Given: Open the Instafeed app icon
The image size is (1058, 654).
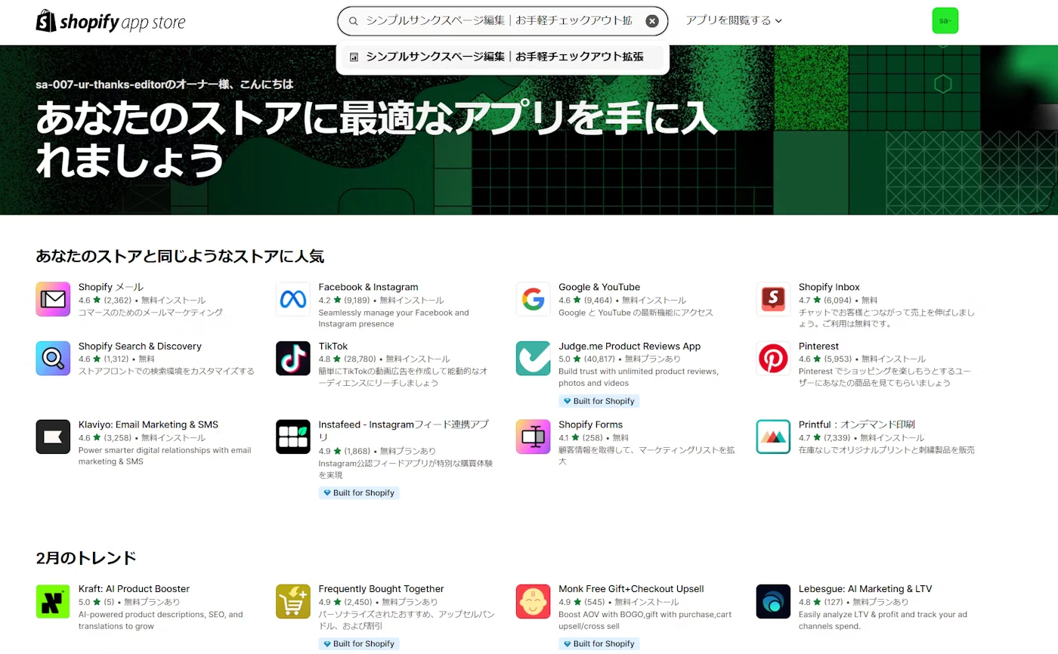Looking at the screenshot, I should tap(293, 437).
